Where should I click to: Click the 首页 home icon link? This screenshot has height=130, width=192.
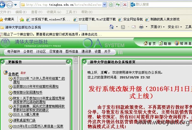tap(150, 43)
